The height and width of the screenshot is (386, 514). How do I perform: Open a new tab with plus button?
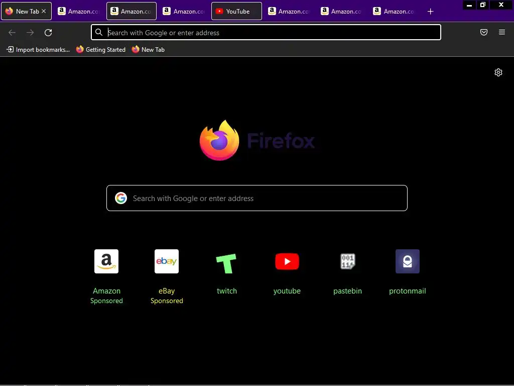point(430,12)
